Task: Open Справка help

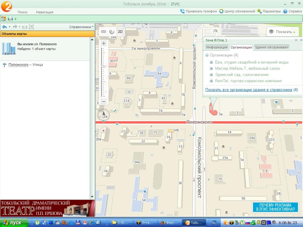Action: tap(292, 11)
